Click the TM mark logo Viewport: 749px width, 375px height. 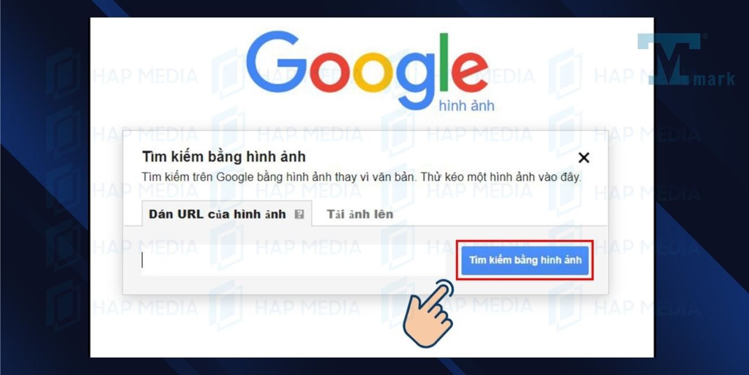coord(686,59)
